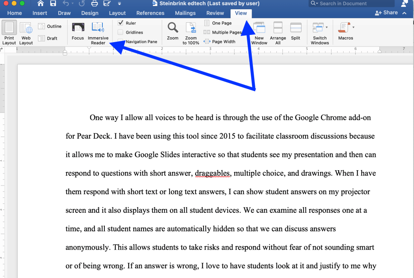Uncheck the Ruler checkbox
This screenshot has height=278, width=414.
coord(120,23)
